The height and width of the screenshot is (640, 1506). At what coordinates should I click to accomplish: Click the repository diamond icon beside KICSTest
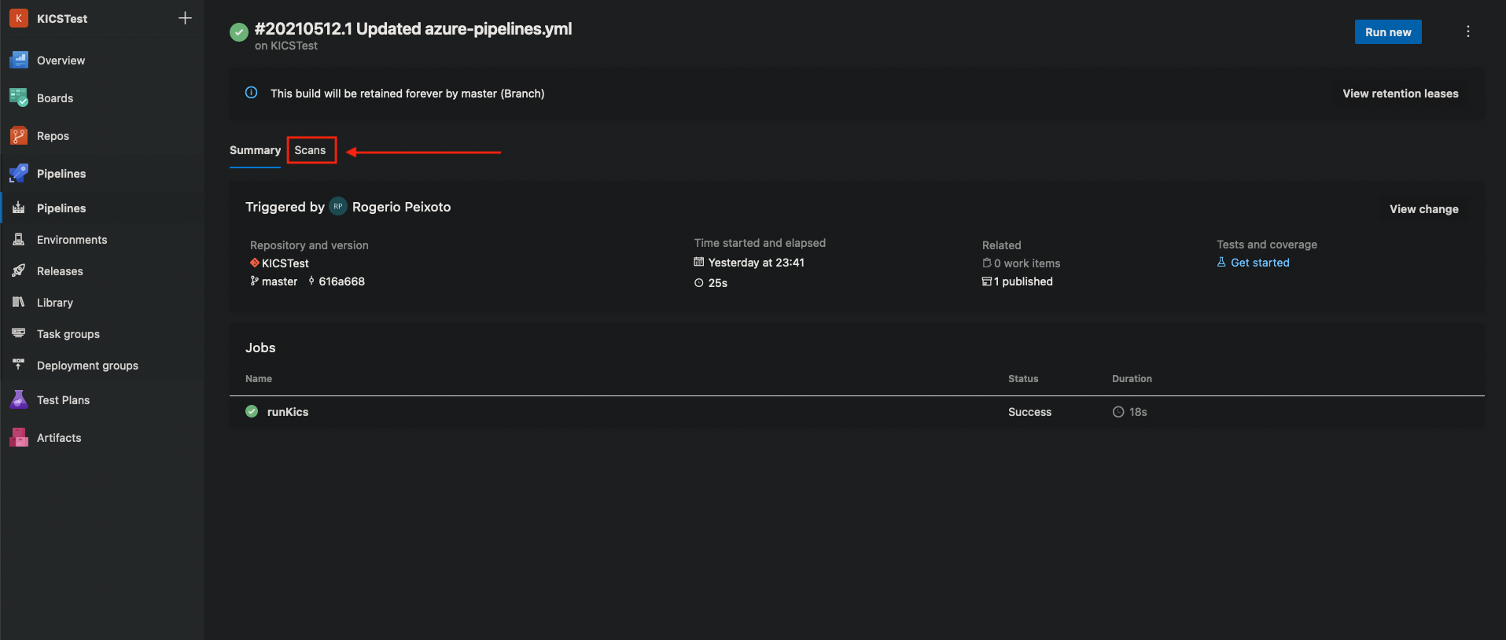[x=255, y=263]
